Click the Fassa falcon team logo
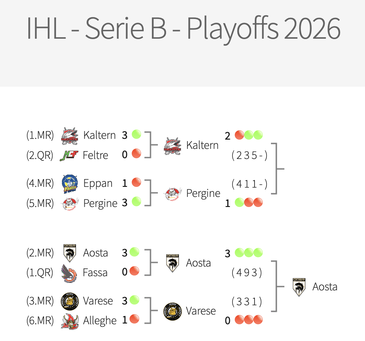The height and width of the screenshot is (341, 365). 69,273
